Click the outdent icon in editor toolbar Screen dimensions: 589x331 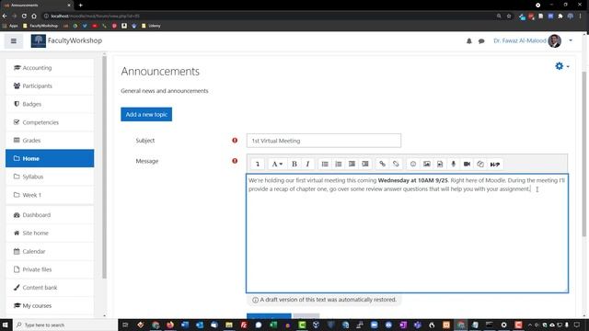click(352, 164)
